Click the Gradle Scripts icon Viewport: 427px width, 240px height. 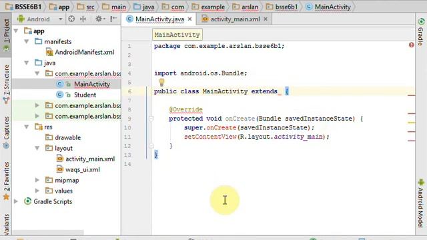point(27,201)
